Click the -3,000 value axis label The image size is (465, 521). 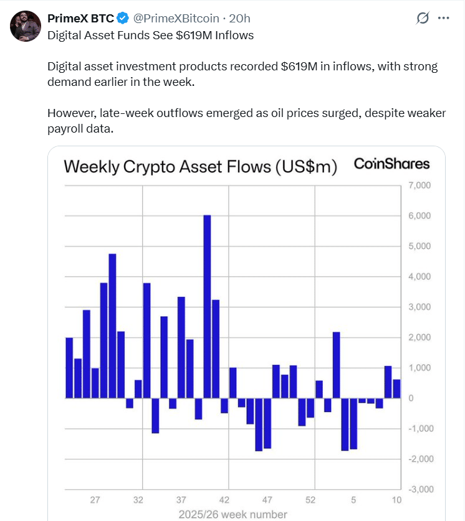[421, 489]
